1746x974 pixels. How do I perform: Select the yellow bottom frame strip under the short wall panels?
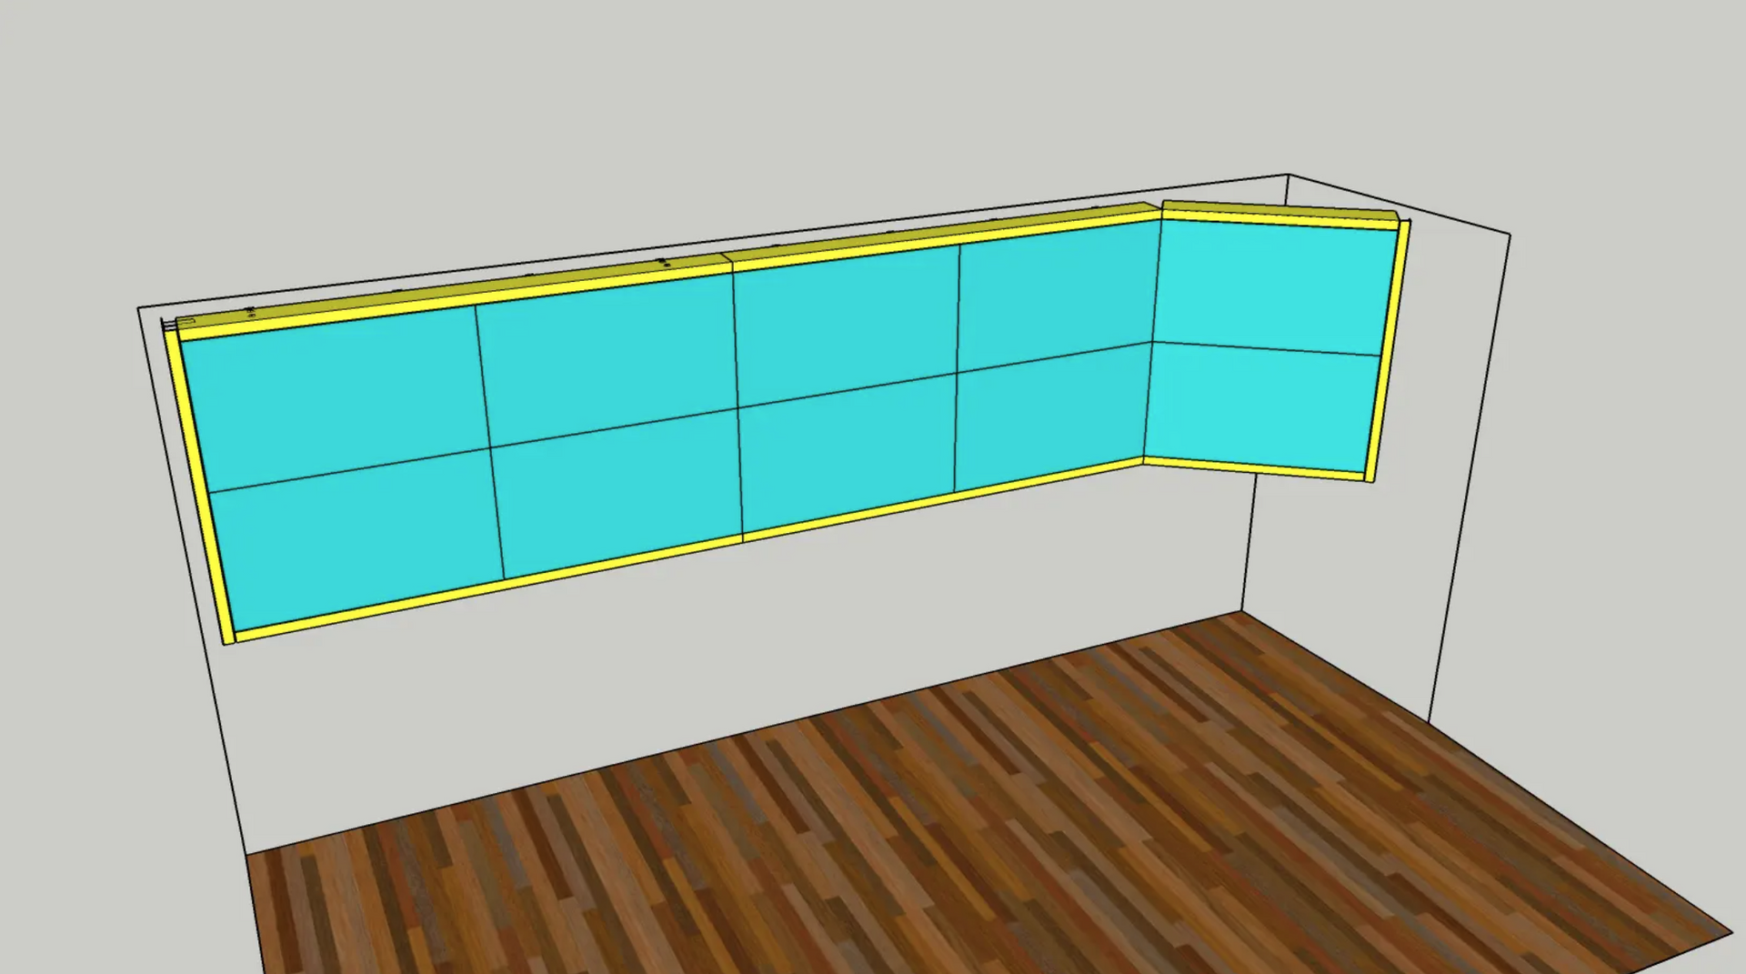[x=1255, y=468]
